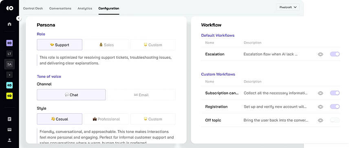Click the Off topic workflow name
This screenshot has width=352, height=148.
pyautogui.click(x=213, y=120)
